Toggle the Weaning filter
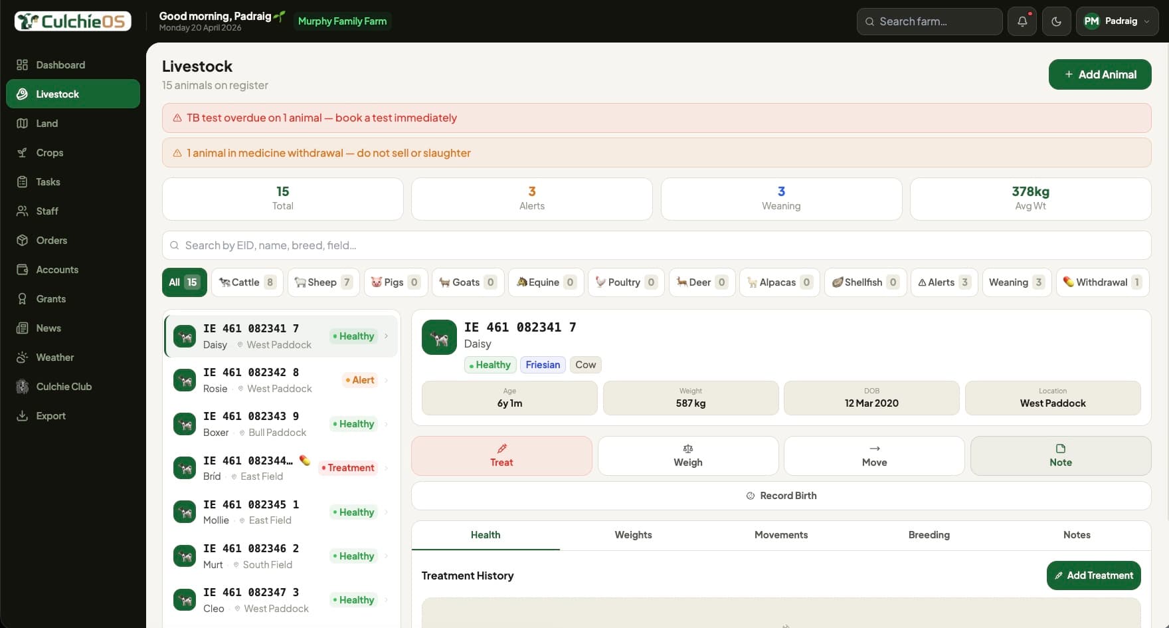This screenshot has height=628, width=1169. point(1016,282)
